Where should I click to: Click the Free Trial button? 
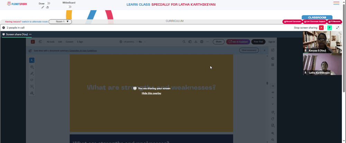pyautogui.click(x=258, y=42)
